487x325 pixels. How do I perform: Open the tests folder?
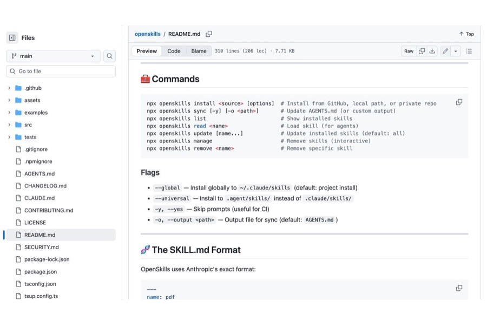[x=30, y=137]
